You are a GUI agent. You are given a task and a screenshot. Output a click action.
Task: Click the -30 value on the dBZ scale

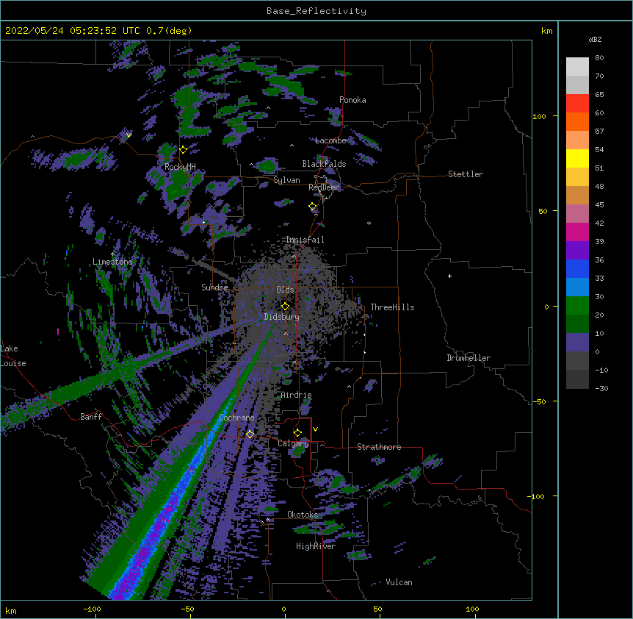(x=601, y=388)
